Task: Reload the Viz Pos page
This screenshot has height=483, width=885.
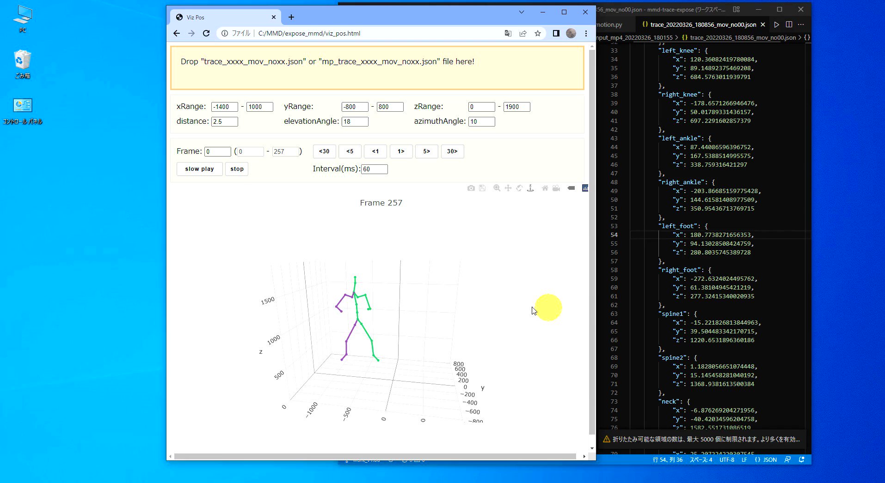Action: pyautogui.click(x=206, y=33)
